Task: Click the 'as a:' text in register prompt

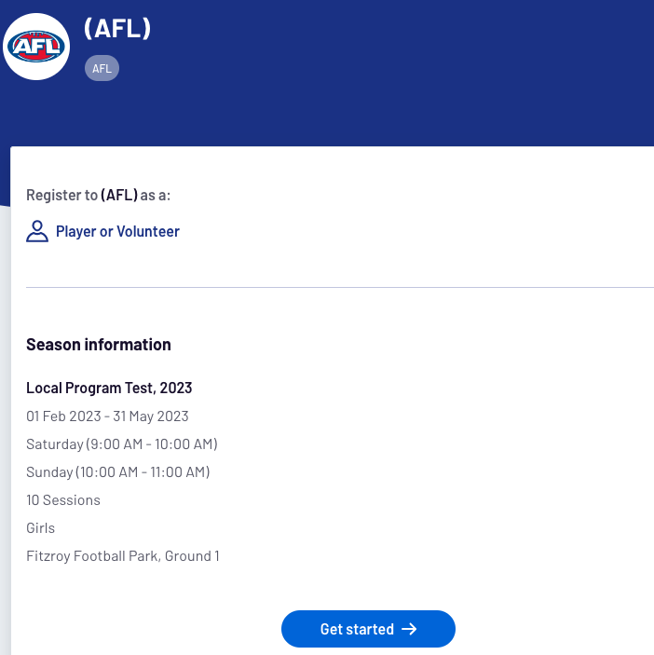Action: (156, 196)
